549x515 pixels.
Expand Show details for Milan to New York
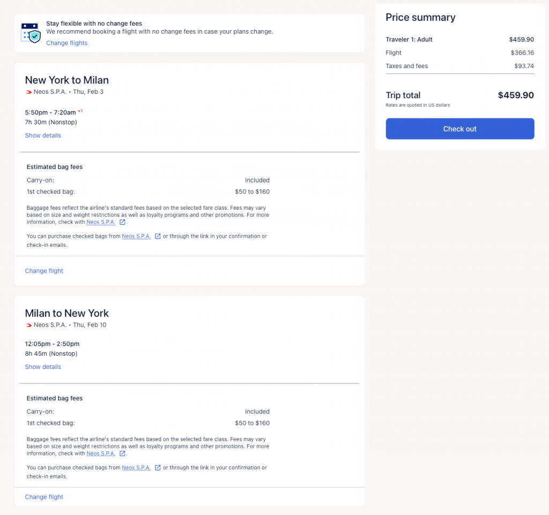(43, 367)
